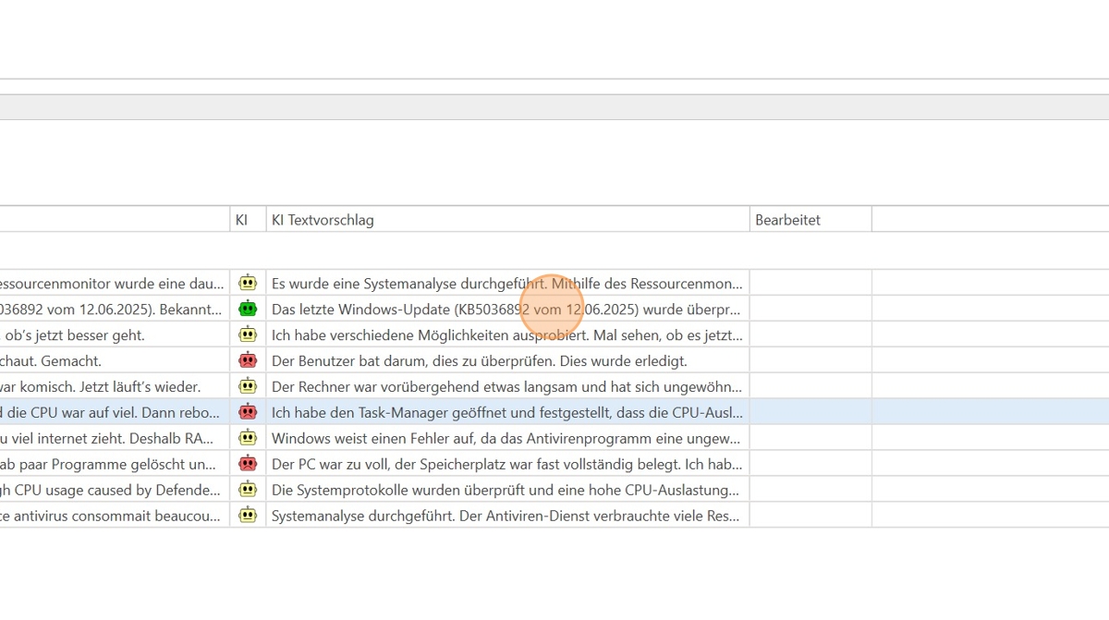Click the 'KI Textvorschlag' column header
Image resolution: width=1109 pixels, height=620 pixels.
323,220
